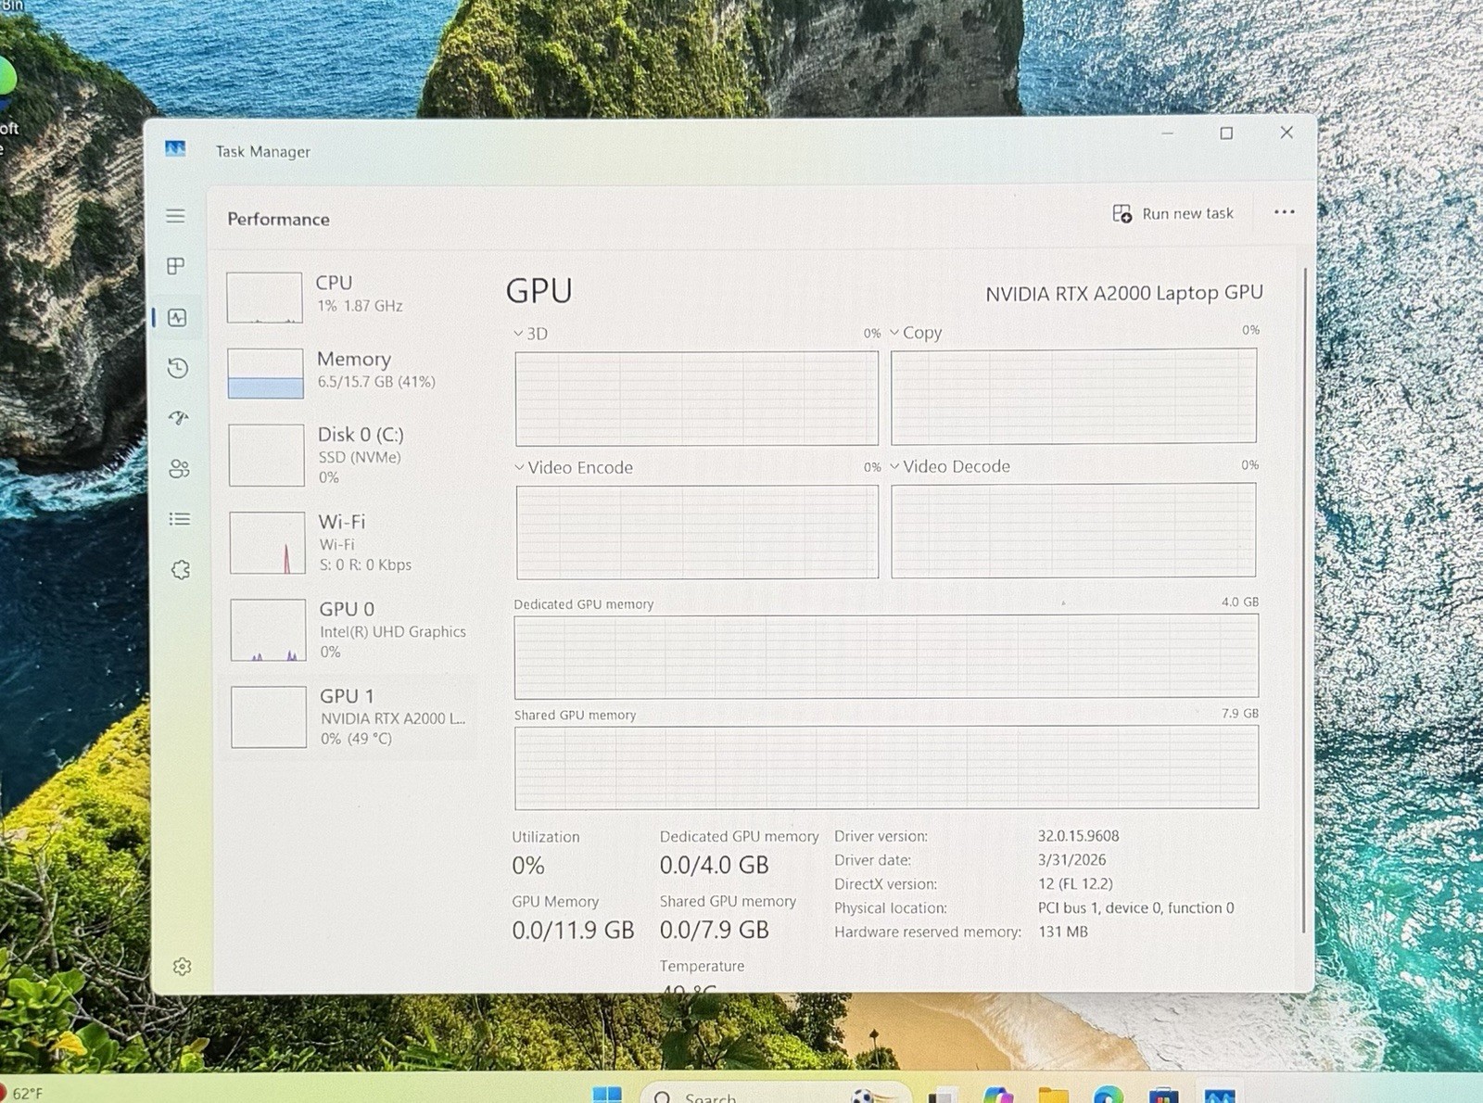Click the 62°F weather widget

point(23,1093)
